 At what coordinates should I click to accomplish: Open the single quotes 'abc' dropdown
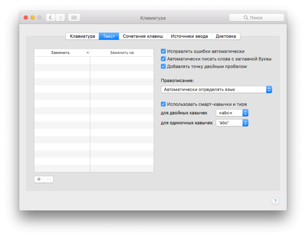coord(232,123)
